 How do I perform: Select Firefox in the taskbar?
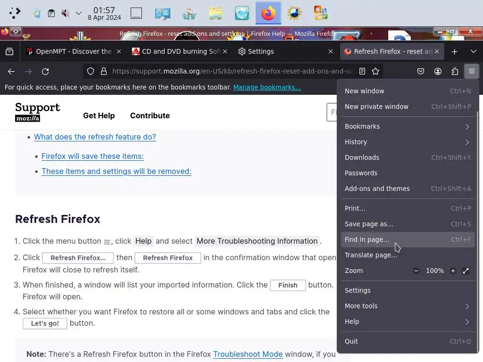coord(268,13)
